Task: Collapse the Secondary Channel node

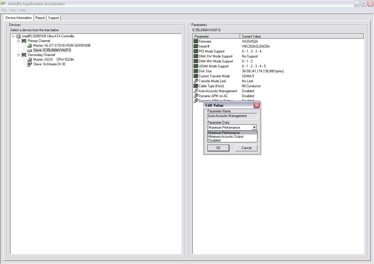Action: [18, 55]
